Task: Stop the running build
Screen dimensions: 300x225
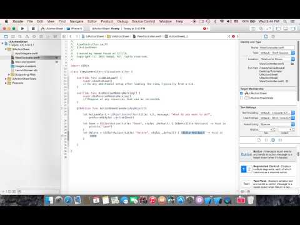Action: (x=33, y=29)
